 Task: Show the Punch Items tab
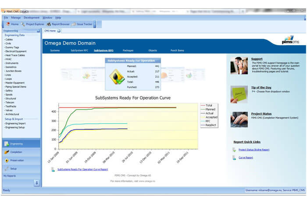(x=177, y=50)
